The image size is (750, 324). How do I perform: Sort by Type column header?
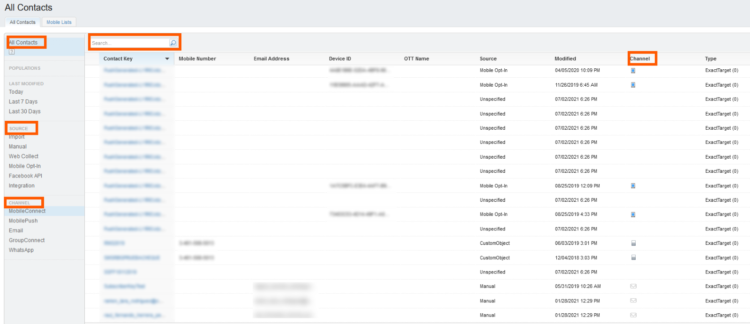coord(711,59)
